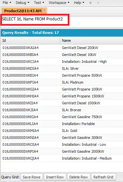123x182 pixels.
Task: Click the GenWatt Propane 1500kW cell
Action: tap(91, 96)
